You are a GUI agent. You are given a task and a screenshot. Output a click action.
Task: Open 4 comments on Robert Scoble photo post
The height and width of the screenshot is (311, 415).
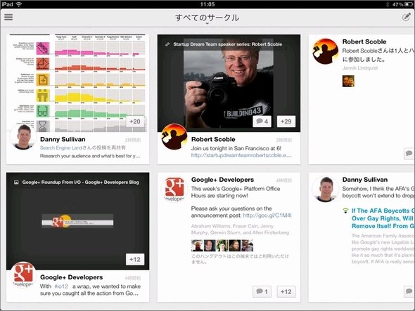point(262,121)
